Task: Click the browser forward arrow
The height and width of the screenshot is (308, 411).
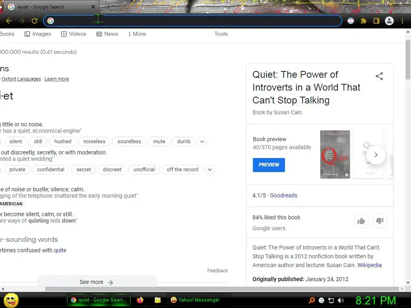Action: (x=22, y=21)
